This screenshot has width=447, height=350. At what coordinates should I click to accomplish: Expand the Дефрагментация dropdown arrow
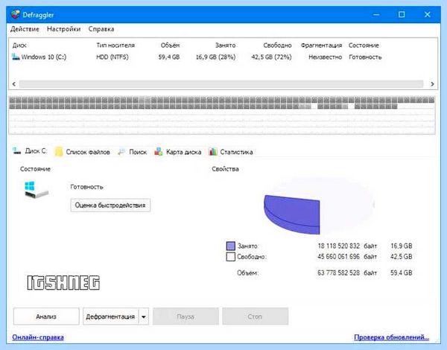144,316
